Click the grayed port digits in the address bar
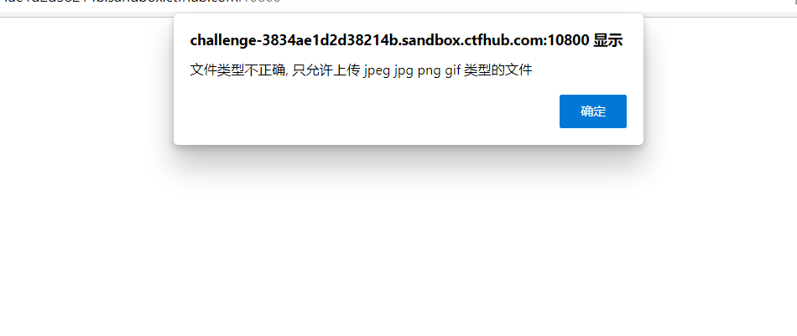 (260, 2)
